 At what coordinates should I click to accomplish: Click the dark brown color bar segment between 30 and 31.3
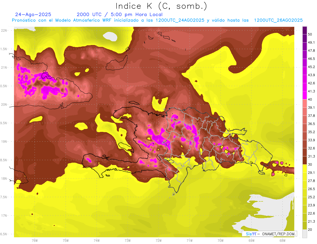coord(305,160)
